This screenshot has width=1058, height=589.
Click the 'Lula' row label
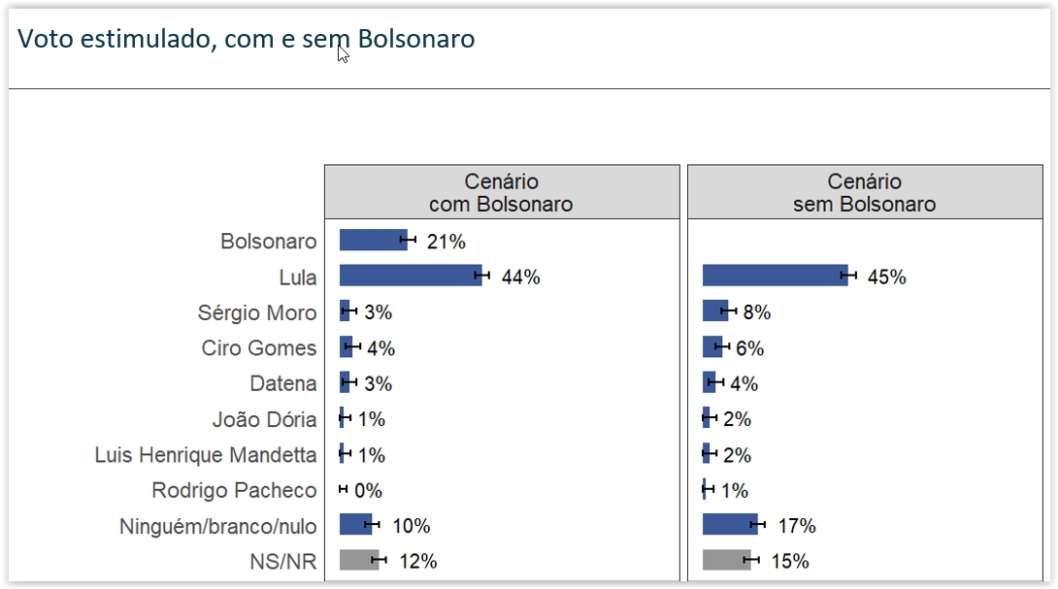pos(298,278)
